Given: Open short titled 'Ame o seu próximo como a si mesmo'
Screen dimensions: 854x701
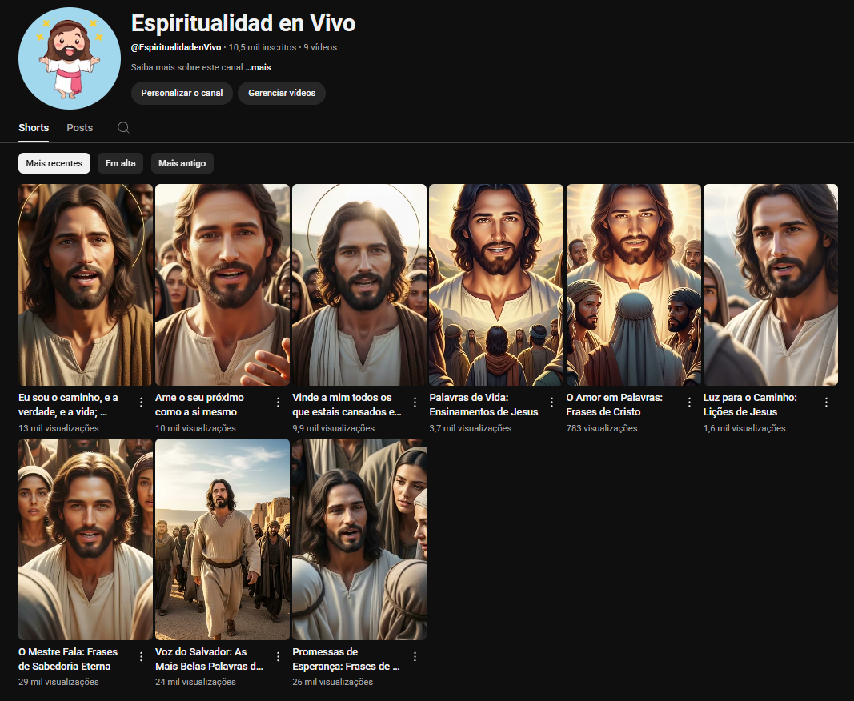Looking at the screenshot, I should click(x=199, y=405).
